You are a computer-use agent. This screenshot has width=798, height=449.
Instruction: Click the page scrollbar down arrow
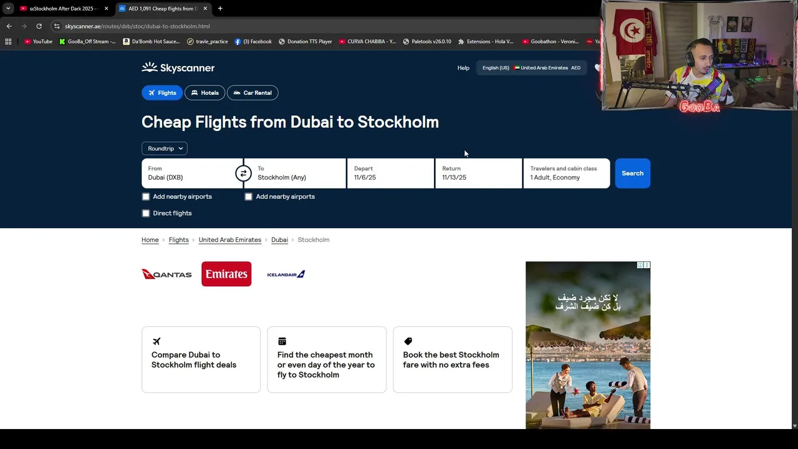[794, 426]
